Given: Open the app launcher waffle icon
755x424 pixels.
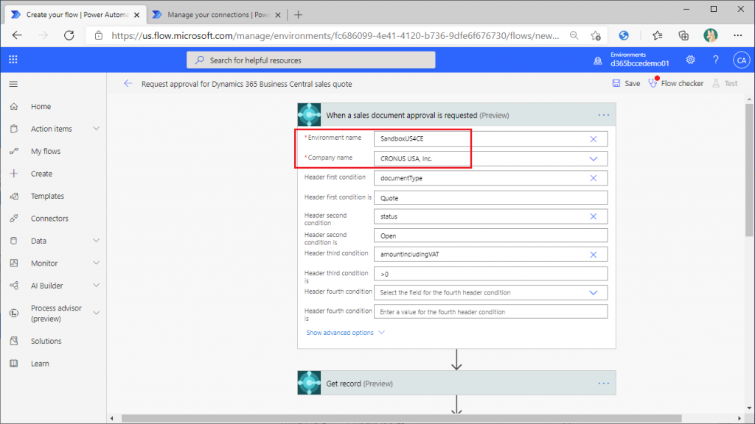Looking at the screenshot, I should coord(13,60).
